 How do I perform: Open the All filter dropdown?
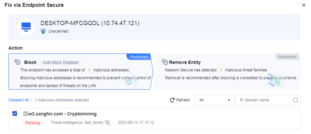pyautogui.click(x=214, y=100)
